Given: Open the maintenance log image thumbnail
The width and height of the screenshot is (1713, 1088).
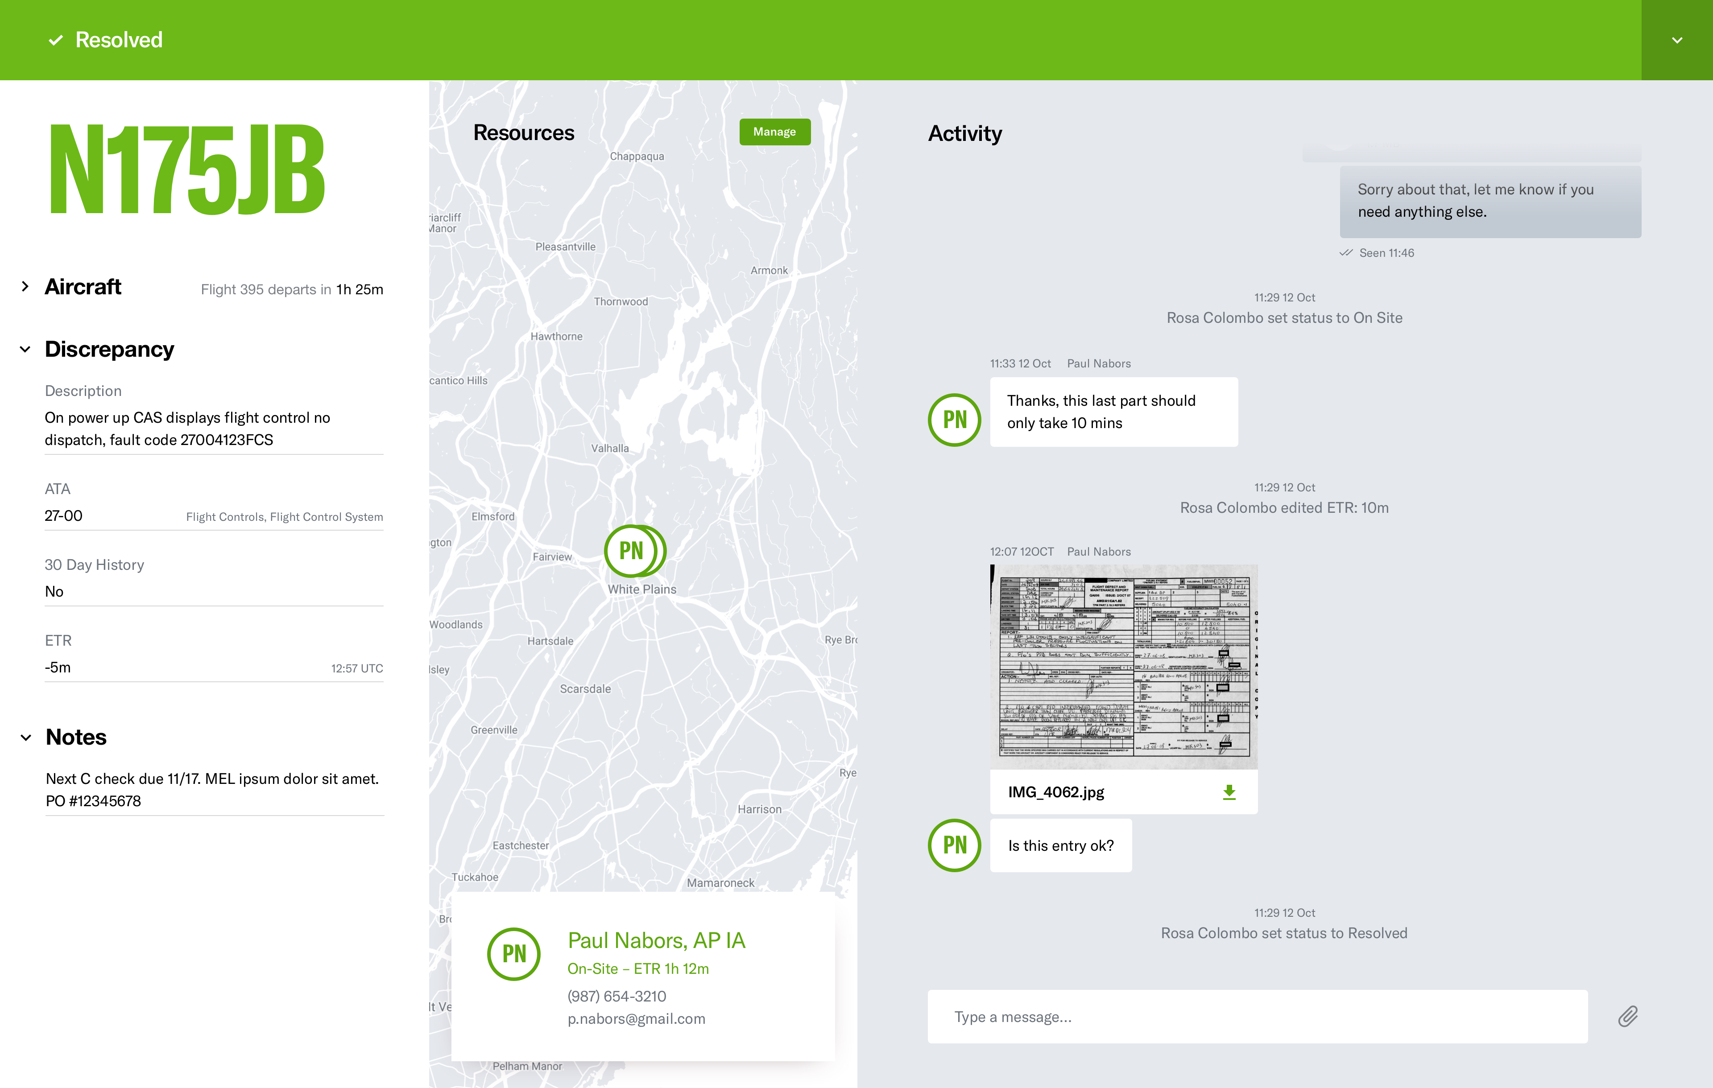Looking at the screenshot, I should coord(1123,666).
